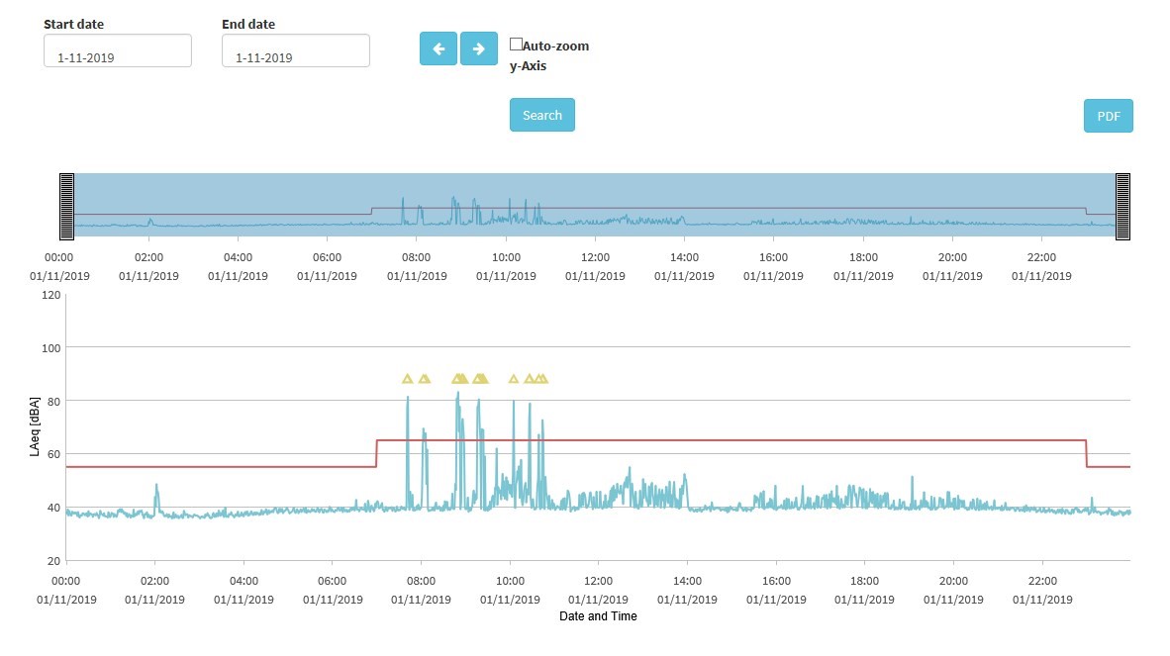This screenshot has width=1170, height=656.
Task: Click the red limit line step at 07:00
Action: [x=376, y=453]
